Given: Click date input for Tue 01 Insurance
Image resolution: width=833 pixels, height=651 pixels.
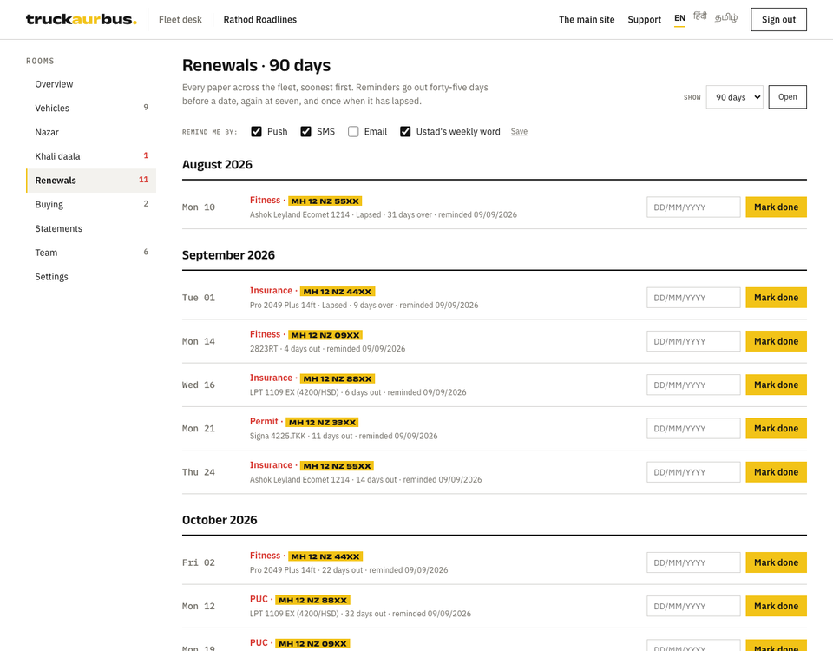Looking at the screenshot, I should (x=693, y=298).
